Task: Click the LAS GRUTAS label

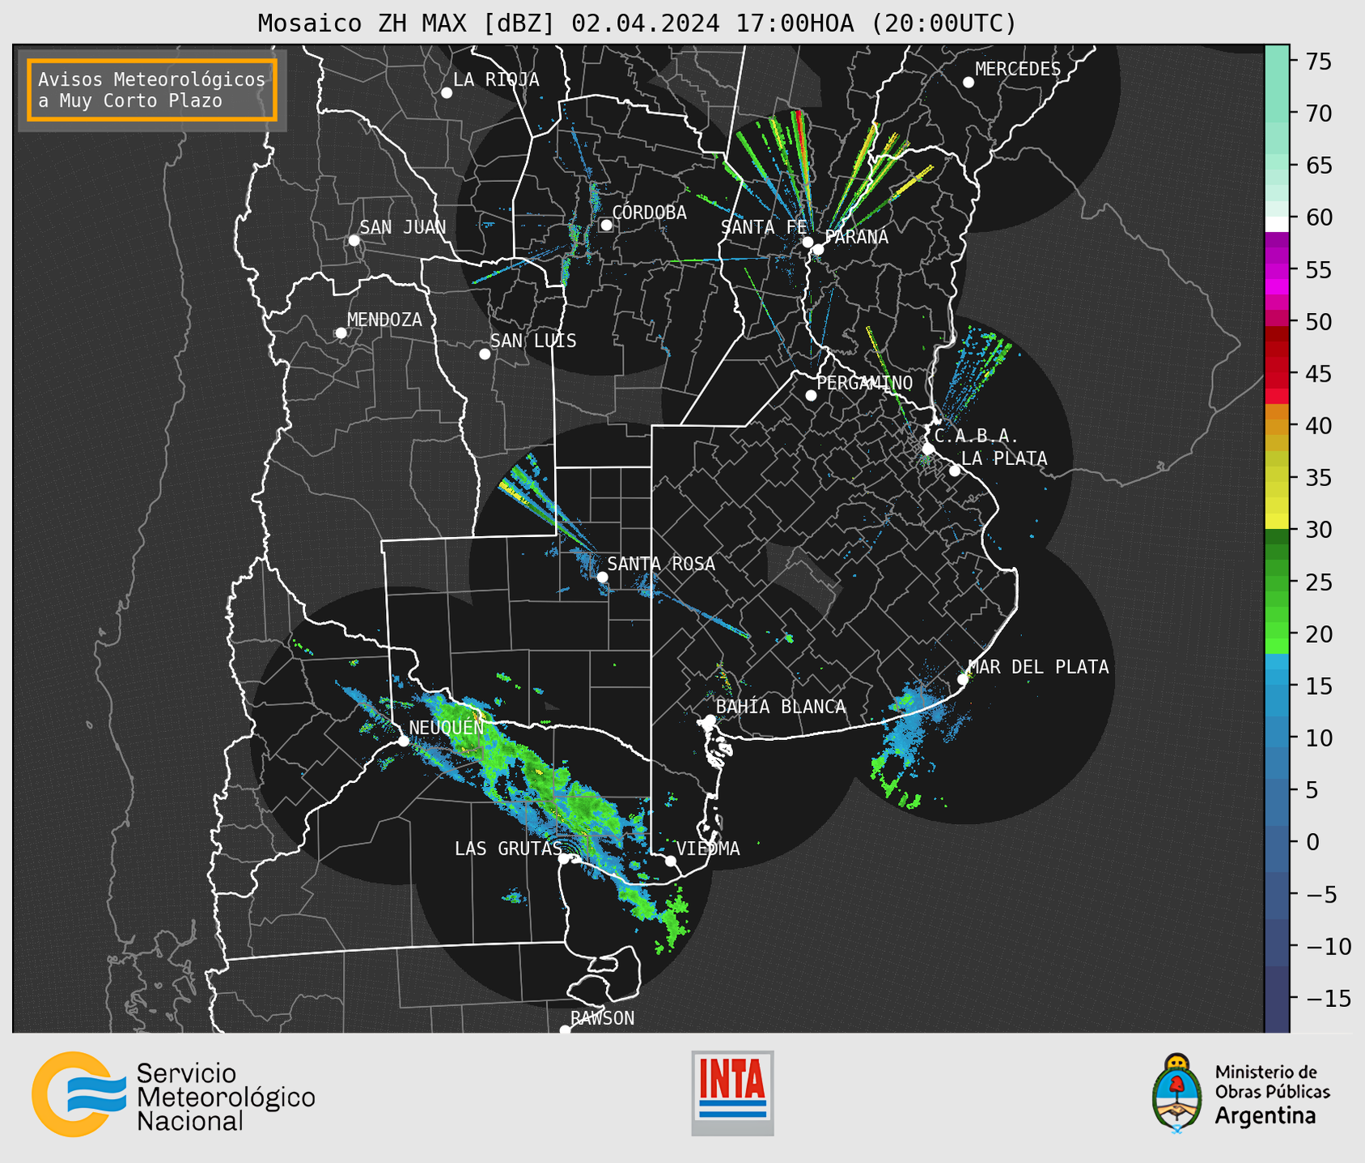Action: click(508, 848)
